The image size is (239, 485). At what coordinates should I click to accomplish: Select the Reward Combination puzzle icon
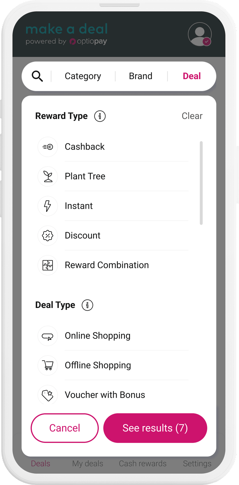[48, 265]
